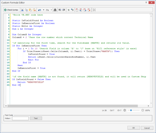The width and height of the screenshot is (156, 133).
Task: Click the zoom in plus button
Action: (143, 110)
